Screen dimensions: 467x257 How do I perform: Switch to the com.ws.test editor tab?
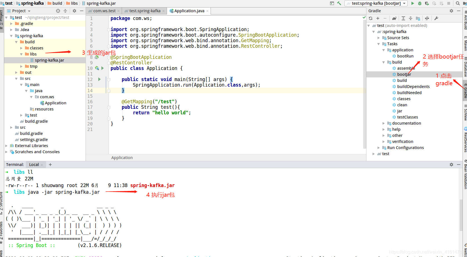point(104,11)
